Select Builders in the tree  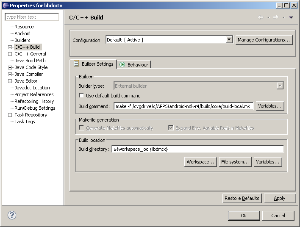tap(22, 40)
